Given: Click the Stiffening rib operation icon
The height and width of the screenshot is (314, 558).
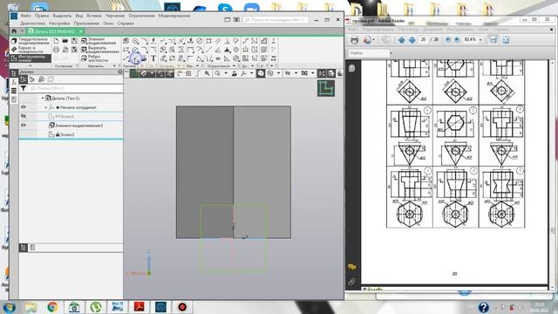Looking at the screenshot, I should click(84, 58).
